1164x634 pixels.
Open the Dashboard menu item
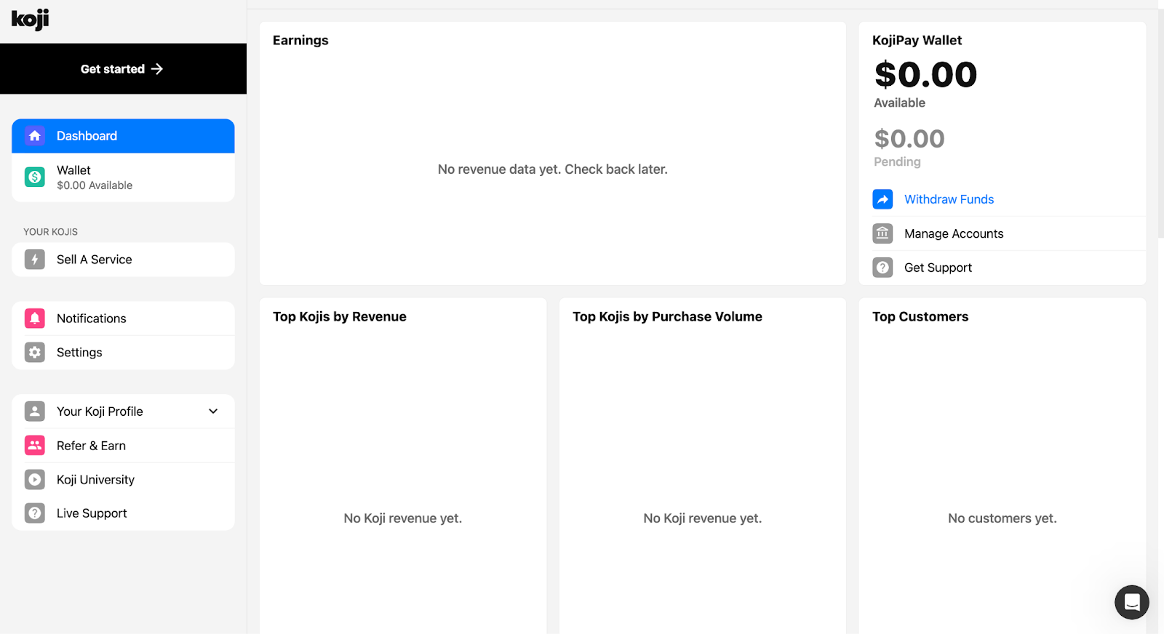(123, 136)
